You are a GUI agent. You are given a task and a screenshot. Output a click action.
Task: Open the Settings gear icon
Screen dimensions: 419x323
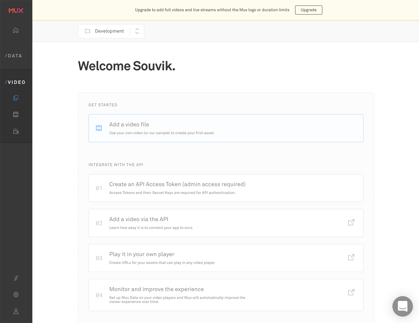click(16, 295)
